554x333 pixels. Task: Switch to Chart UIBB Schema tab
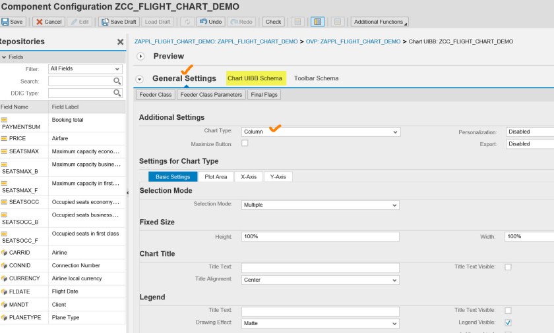point(255,78)
